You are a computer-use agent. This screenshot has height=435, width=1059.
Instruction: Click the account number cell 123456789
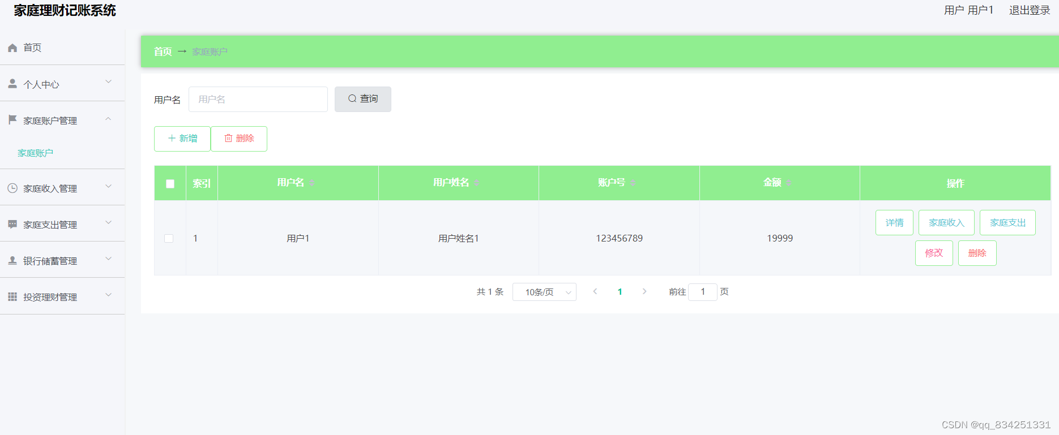click(x=619, y=238)
